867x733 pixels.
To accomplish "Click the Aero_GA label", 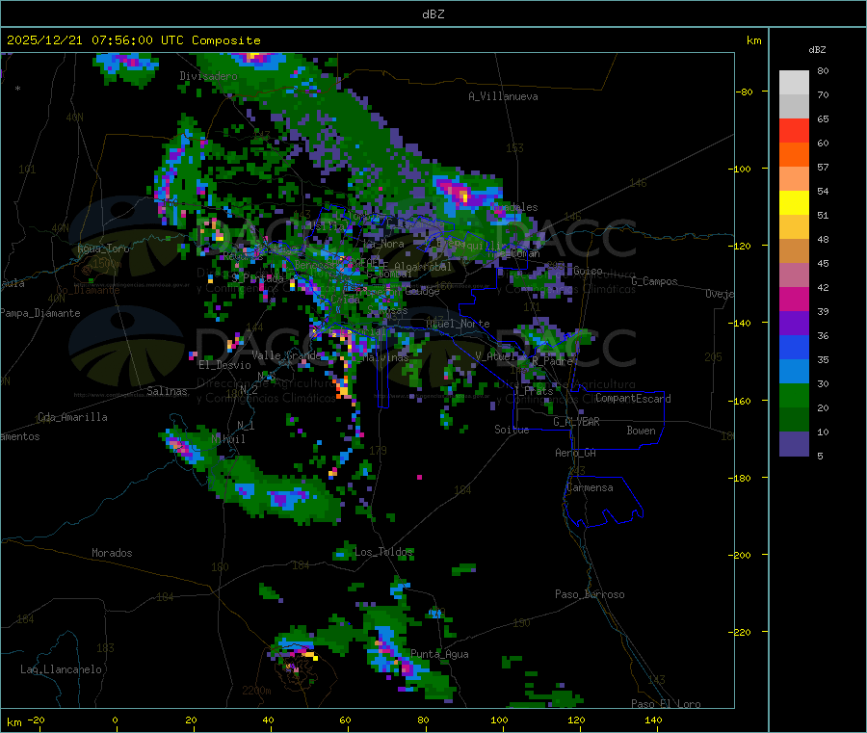I will 576,453.
